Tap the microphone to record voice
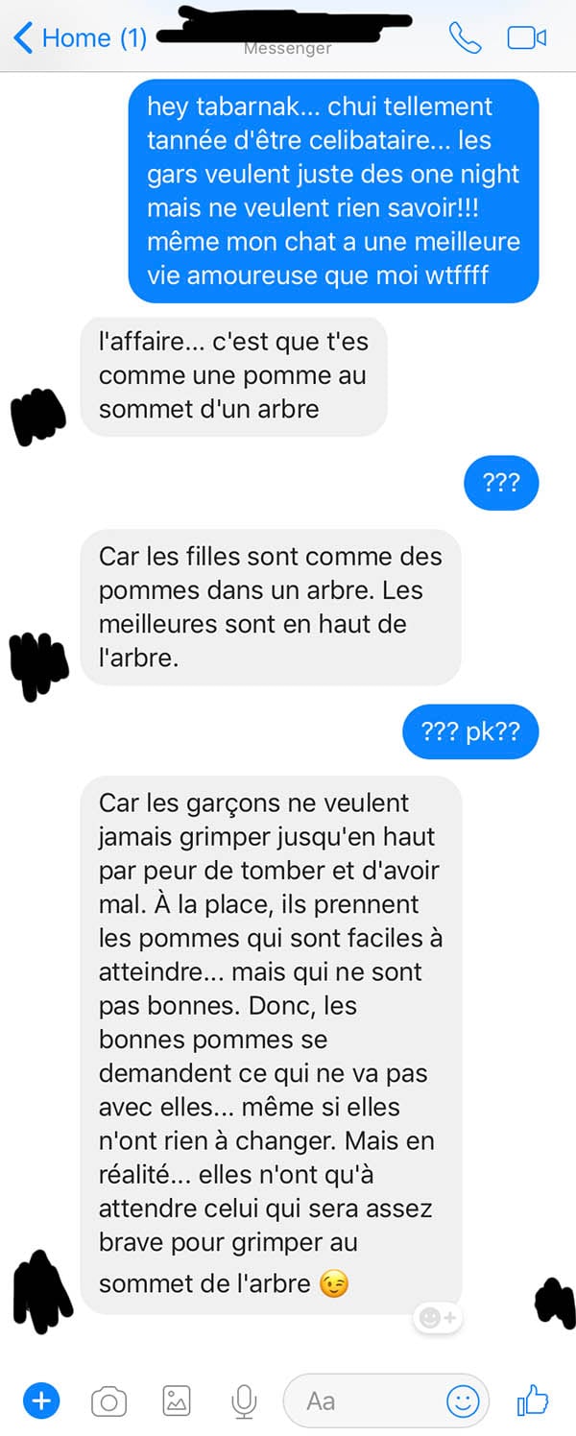The height and width of the screenshot is (1436, 576). 245,1401
